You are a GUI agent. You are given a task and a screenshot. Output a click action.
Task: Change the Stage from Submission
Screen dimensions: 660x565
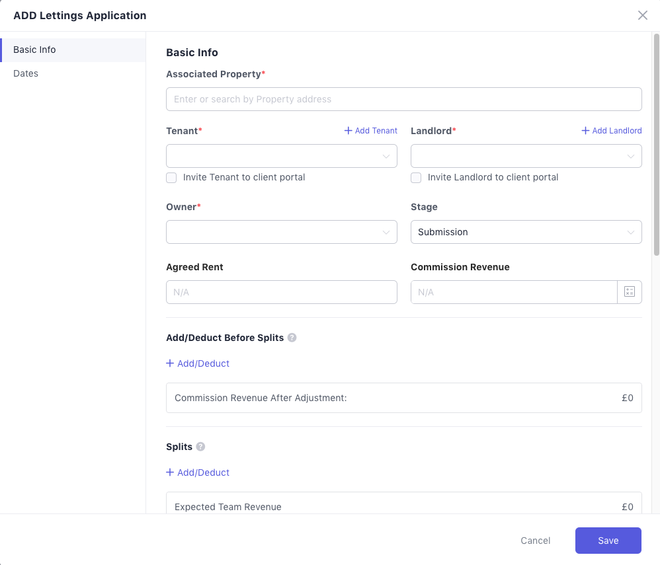pos(526,232)
